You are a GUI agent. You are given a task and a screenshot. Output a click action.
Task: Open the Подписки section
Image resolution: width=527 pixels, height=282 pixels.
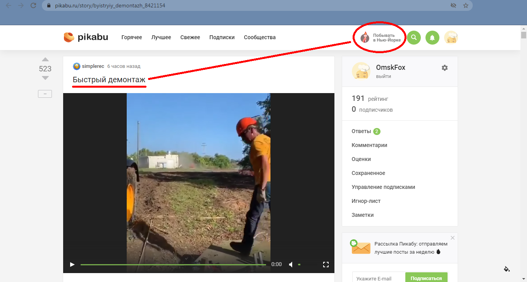[222, 37]
